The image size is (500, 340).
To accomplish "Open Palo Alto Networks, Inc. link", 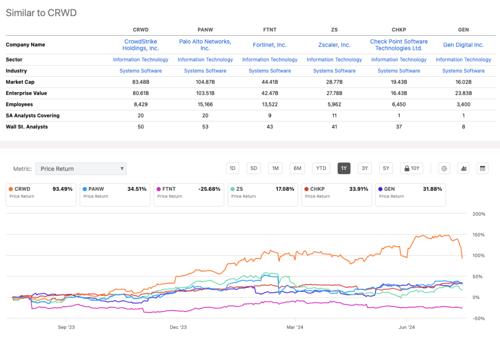I will coord(205,45).
